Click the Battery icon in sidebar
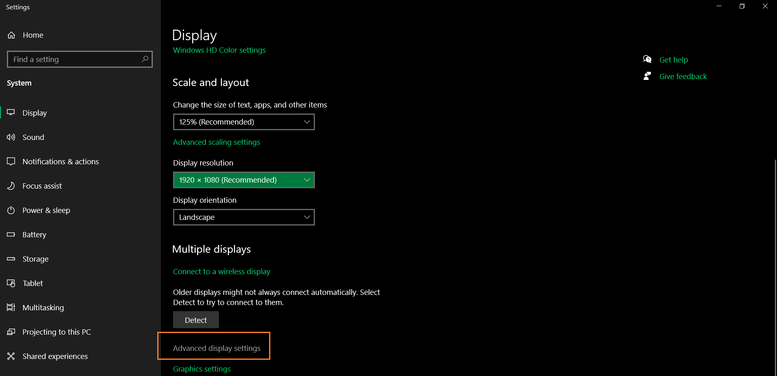Viewport: 777px width, 376px height. (11, 234)
